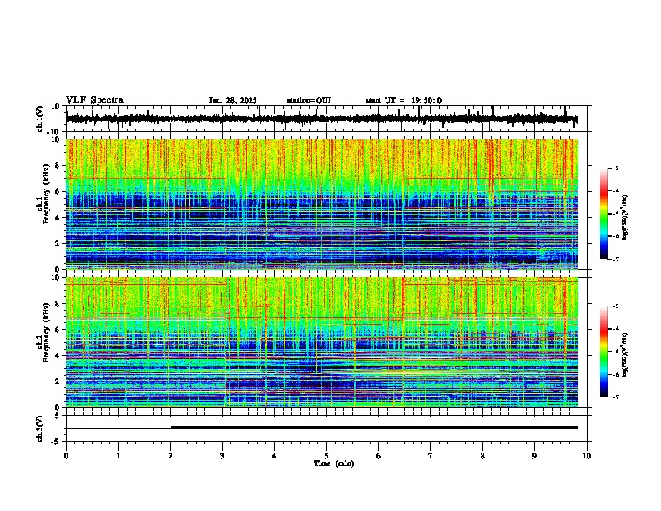
Task: Click time axis tick label "3"
Action: coord(222,456)
